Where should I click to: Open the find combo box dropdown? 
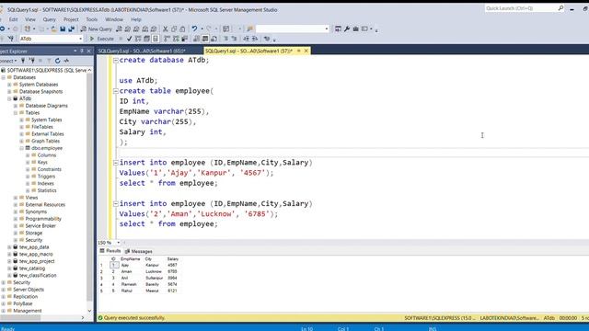click(x=327, y=29)
